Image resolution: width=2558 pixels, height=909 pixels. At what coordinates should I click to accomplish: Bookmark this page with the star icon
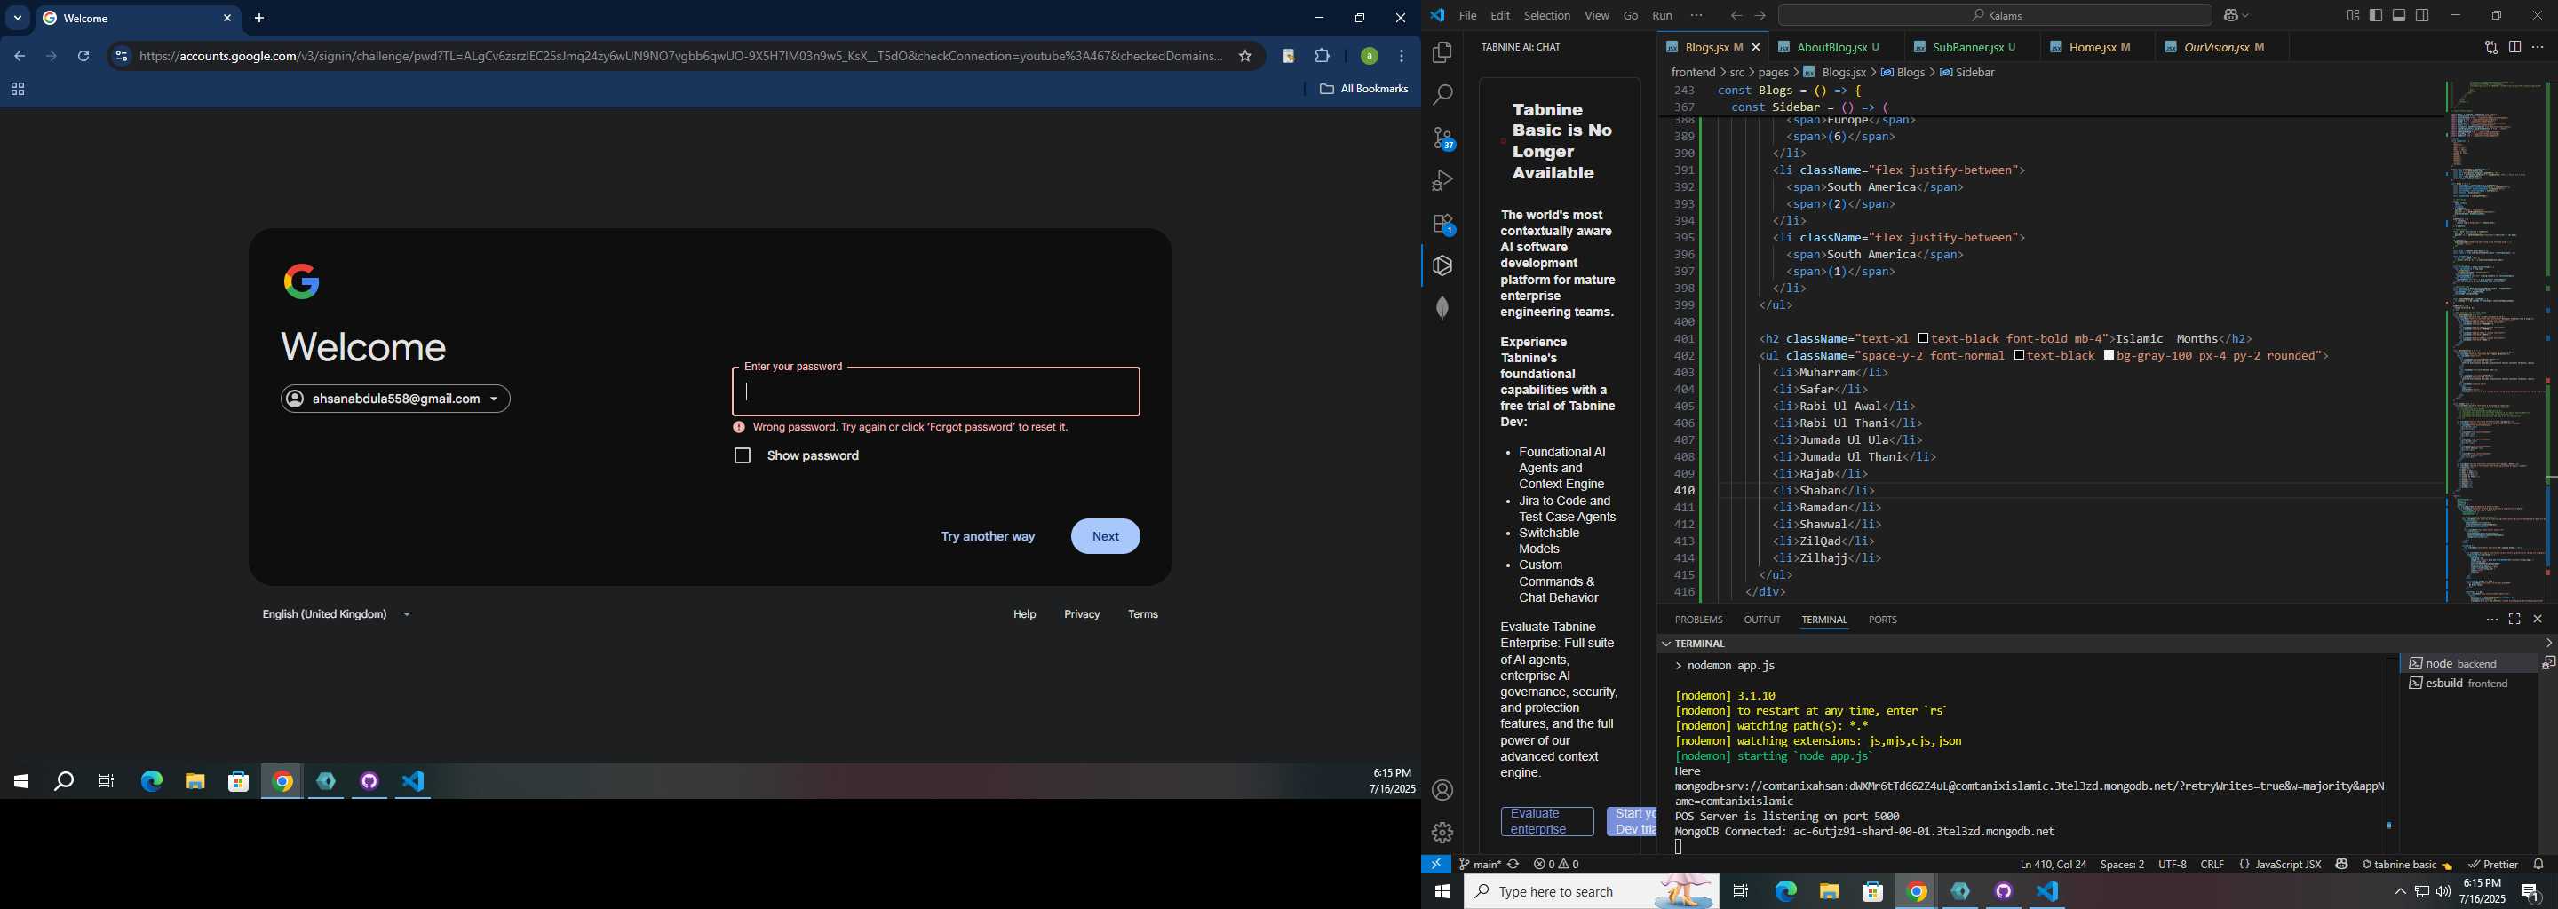[1245, 57]
